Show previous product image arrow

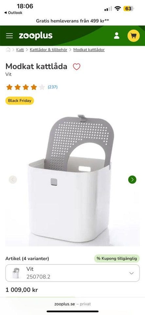(x=13, y=179)
